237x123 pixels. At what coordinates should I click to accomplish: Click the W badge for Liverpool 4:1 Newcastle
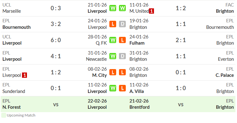click(x=113, y=56)
